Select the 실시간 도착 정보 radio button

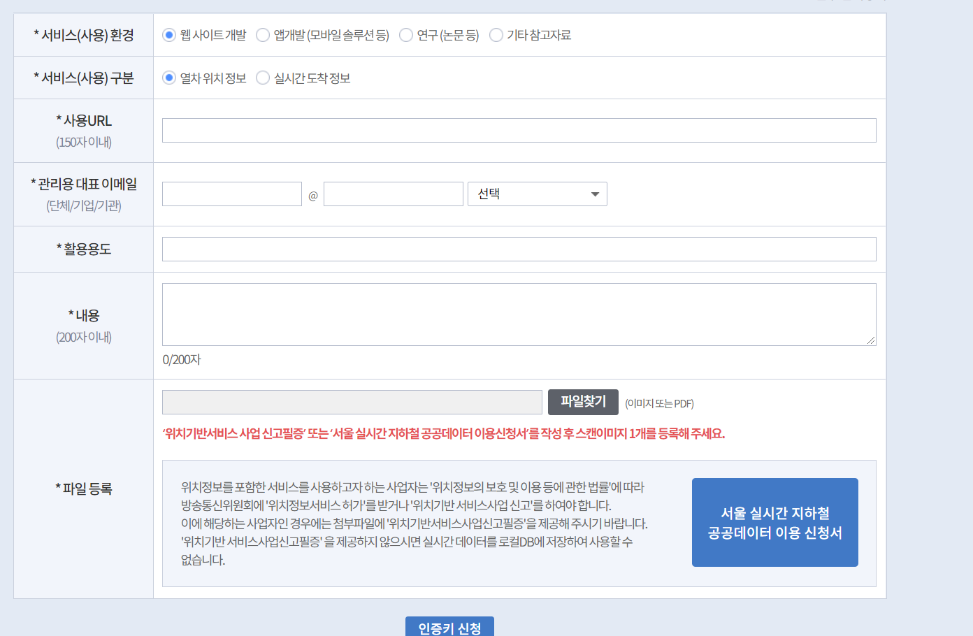[263, 78]
